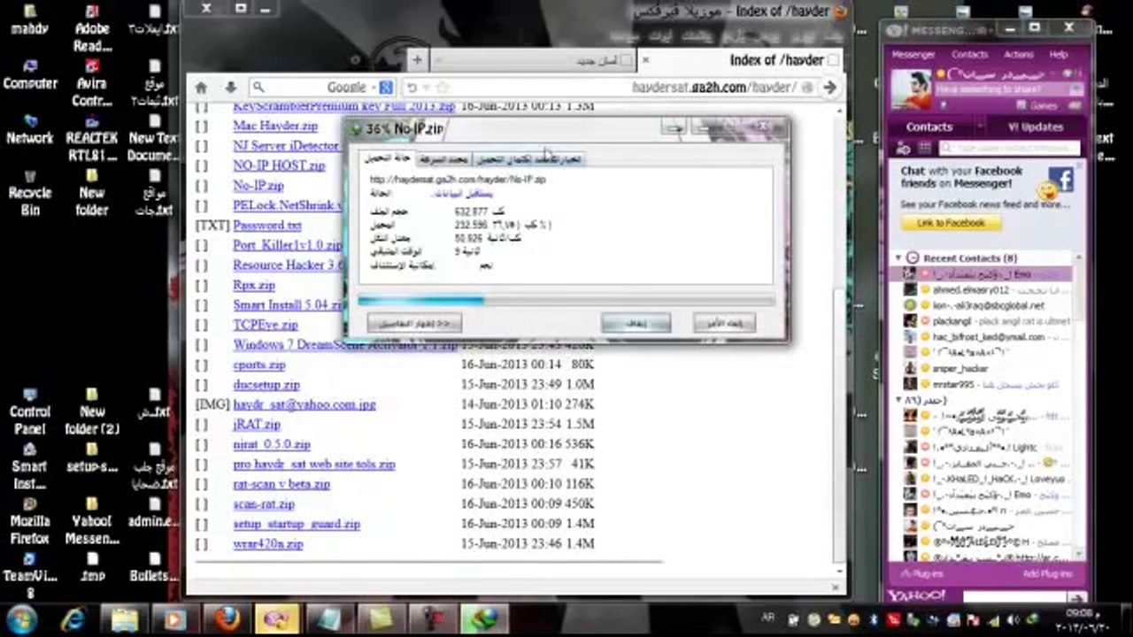Screen dimensions: 1133x637
Task: Select the second tab in download dialog
Action: click(x=443, y=159)
